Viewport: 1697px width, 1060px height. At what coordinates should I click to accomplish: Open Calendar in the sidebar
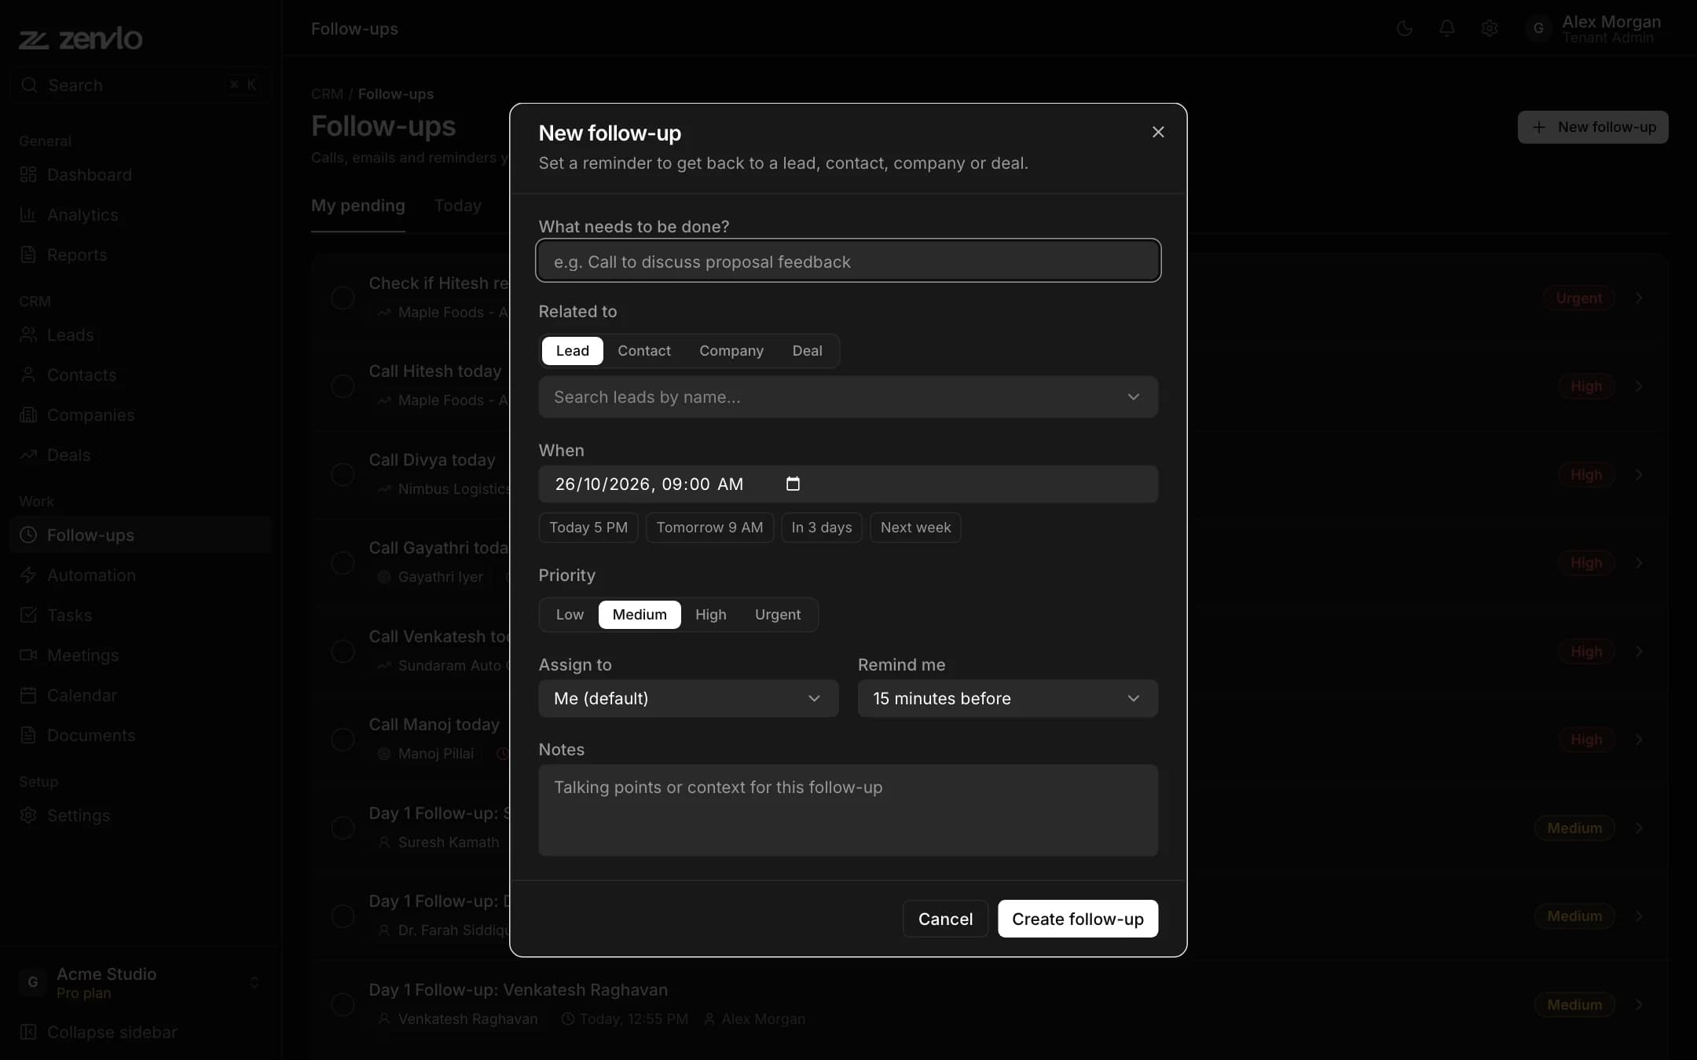click(141, 695)
